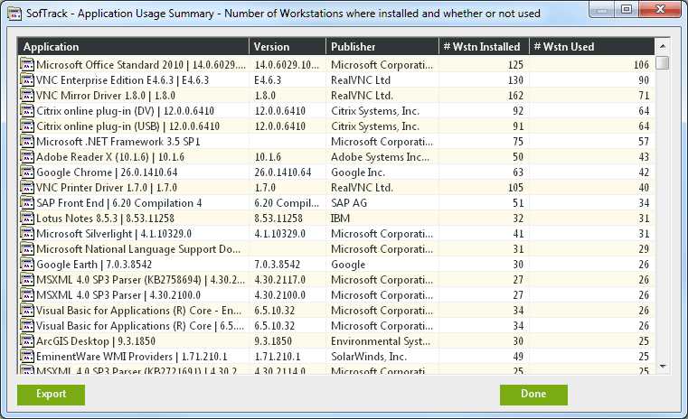688x419 pixels.
Task: Click used count 106 for Microsoft Office
Action: [x=641, y=65]
